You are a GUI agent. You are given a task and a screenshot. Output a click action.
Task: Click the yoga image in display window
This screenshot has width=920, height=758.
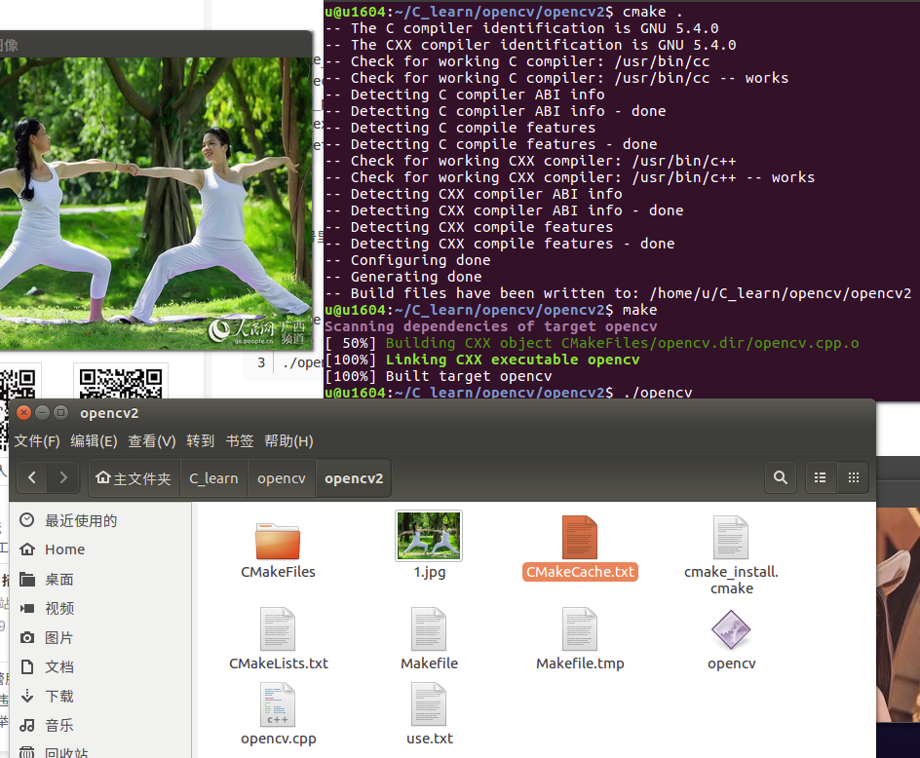tap(156, 203)
